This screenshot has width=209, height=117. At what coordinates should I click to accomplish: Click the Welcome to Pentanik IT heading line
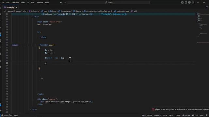67,14
